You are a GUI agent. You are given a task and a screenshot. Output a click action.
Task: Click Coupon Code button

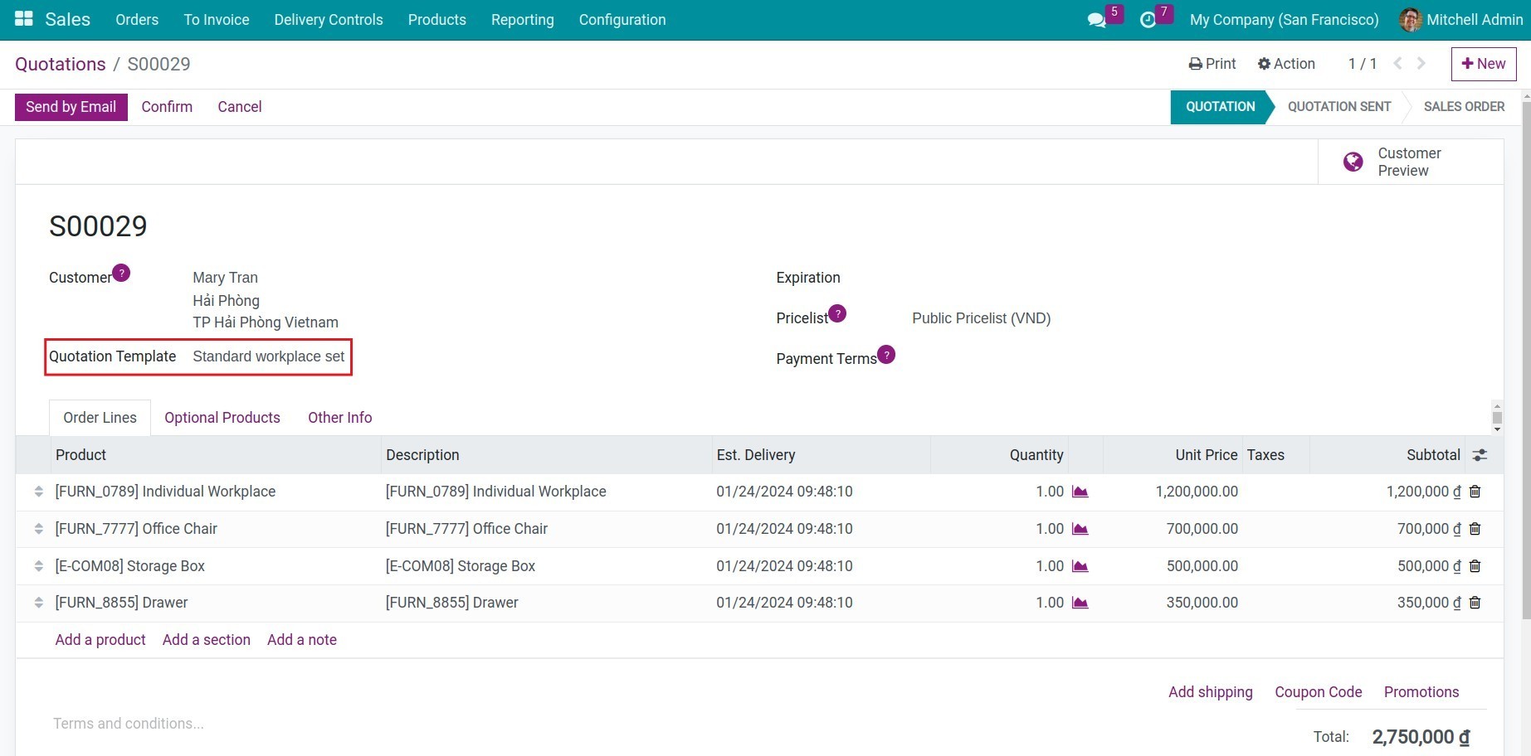[1319, 692]
